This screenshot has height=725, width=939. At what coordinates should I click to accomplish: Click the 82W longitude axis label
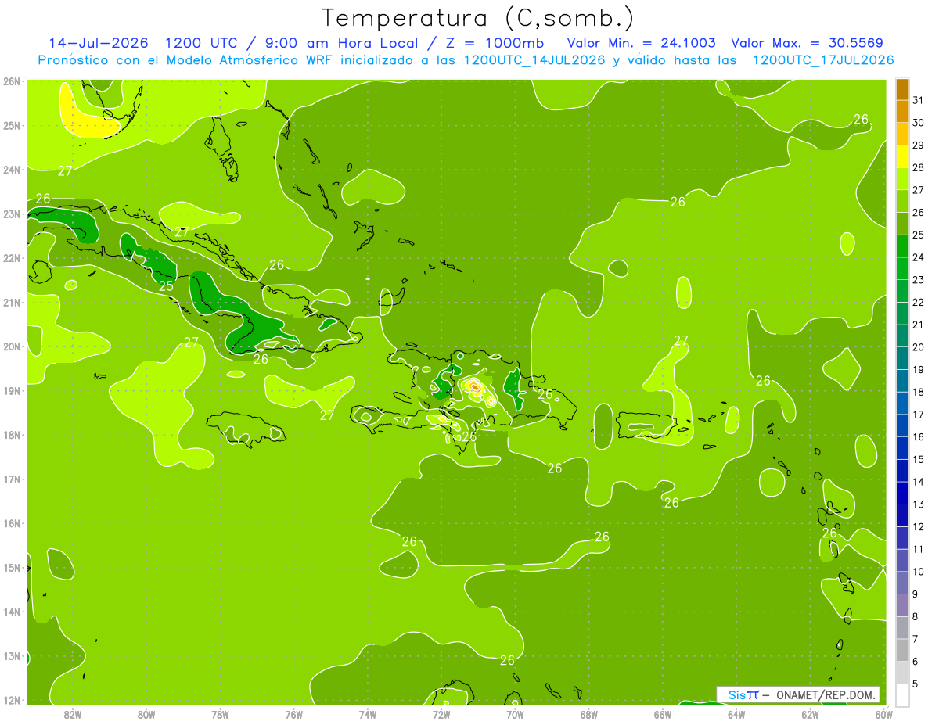coord(73,714)
